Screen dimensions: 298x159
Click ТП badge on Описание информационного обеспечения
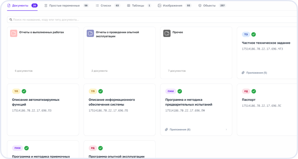coord(93,91)
